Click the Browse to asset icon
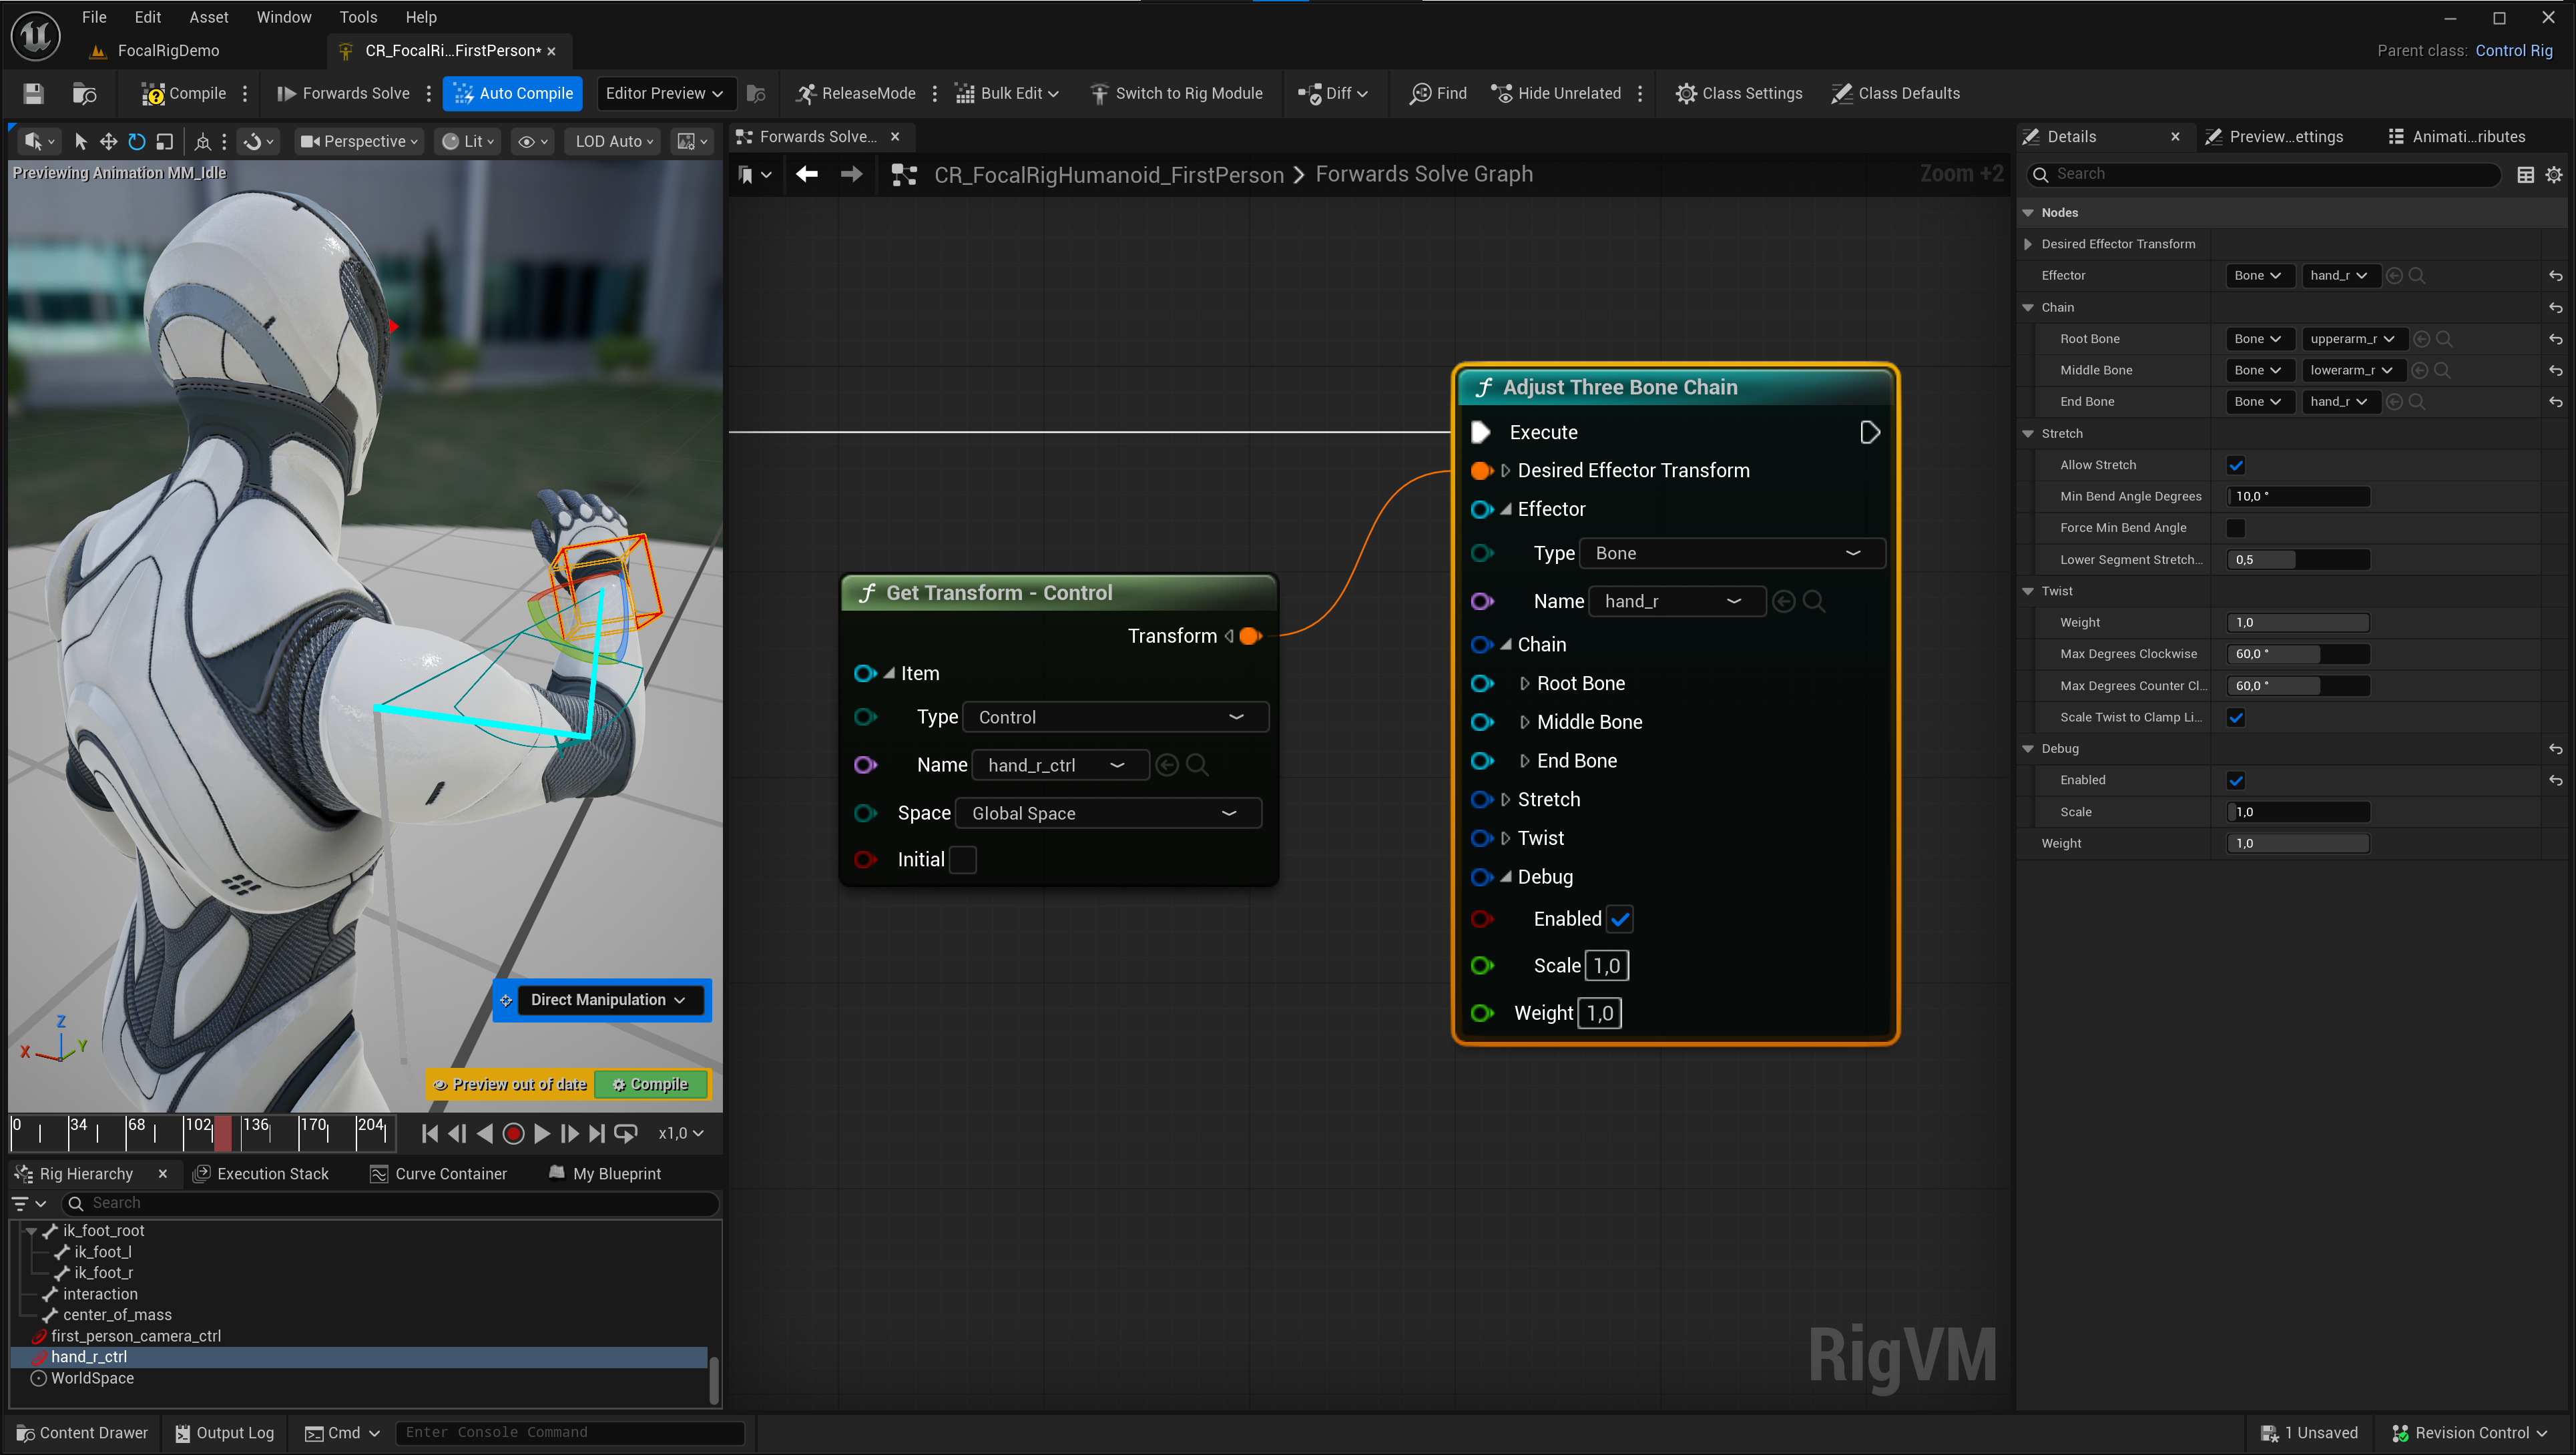 (85, 93)
